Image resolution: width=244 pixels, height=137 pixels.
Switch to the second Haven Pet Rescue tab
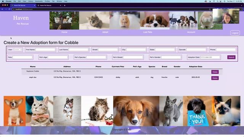(x=49, y=5)
